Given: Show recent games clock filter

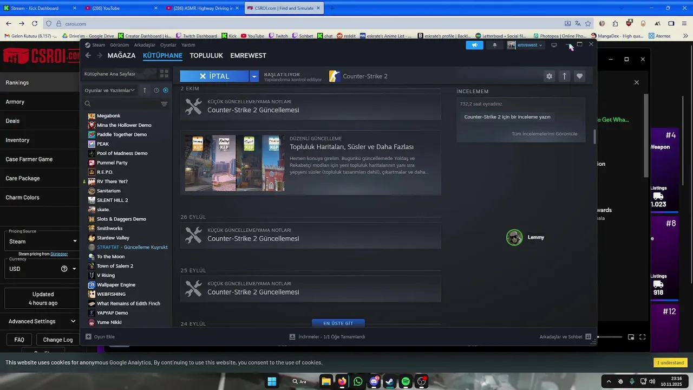Looking at the screenshot, I should coord(156,90).
